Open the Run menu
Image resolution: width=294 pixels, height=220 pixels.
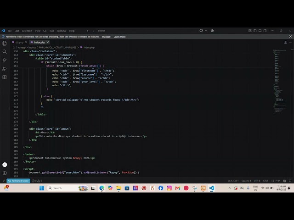(x=52, y=31)
